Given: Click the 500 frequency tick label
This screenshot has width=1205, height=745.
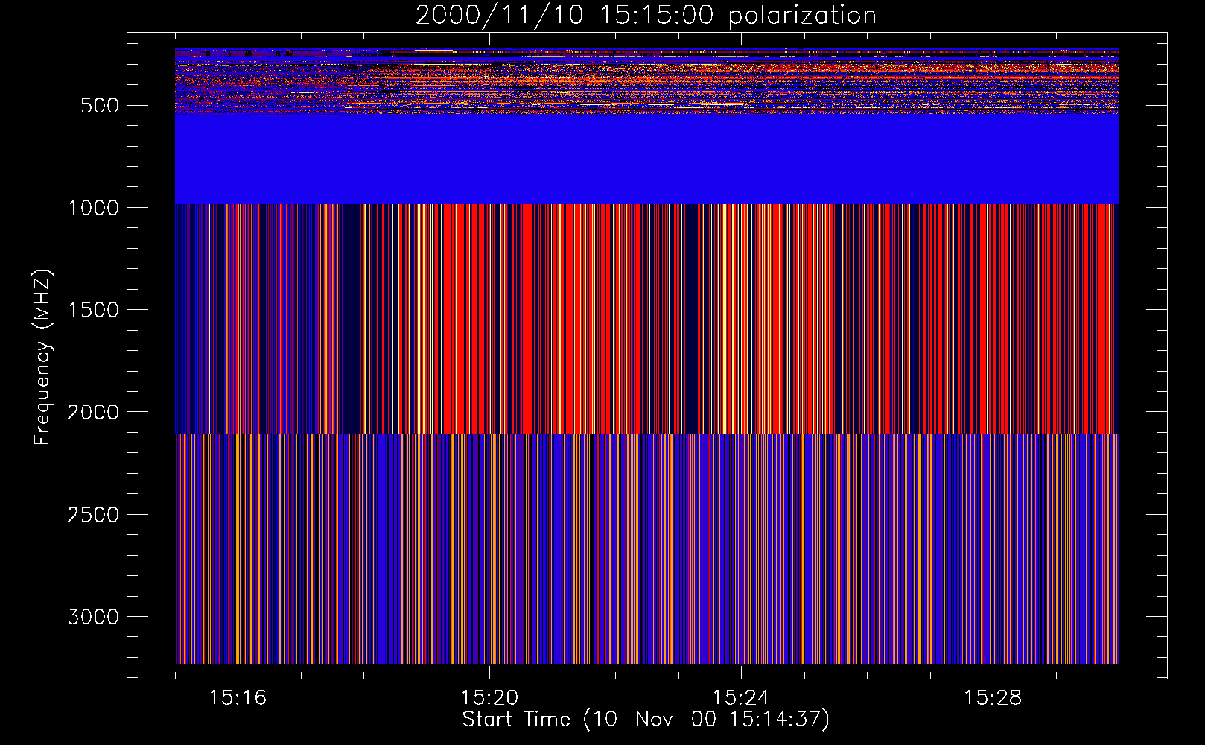Looking at the screenshot, I should coord(100,106).
